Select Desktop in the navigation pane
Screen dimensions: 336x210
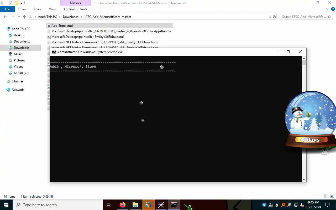click(19, 35)
